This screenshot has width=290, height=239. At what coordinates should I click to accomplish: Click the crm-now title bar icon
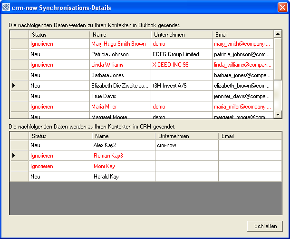point(6,8)
